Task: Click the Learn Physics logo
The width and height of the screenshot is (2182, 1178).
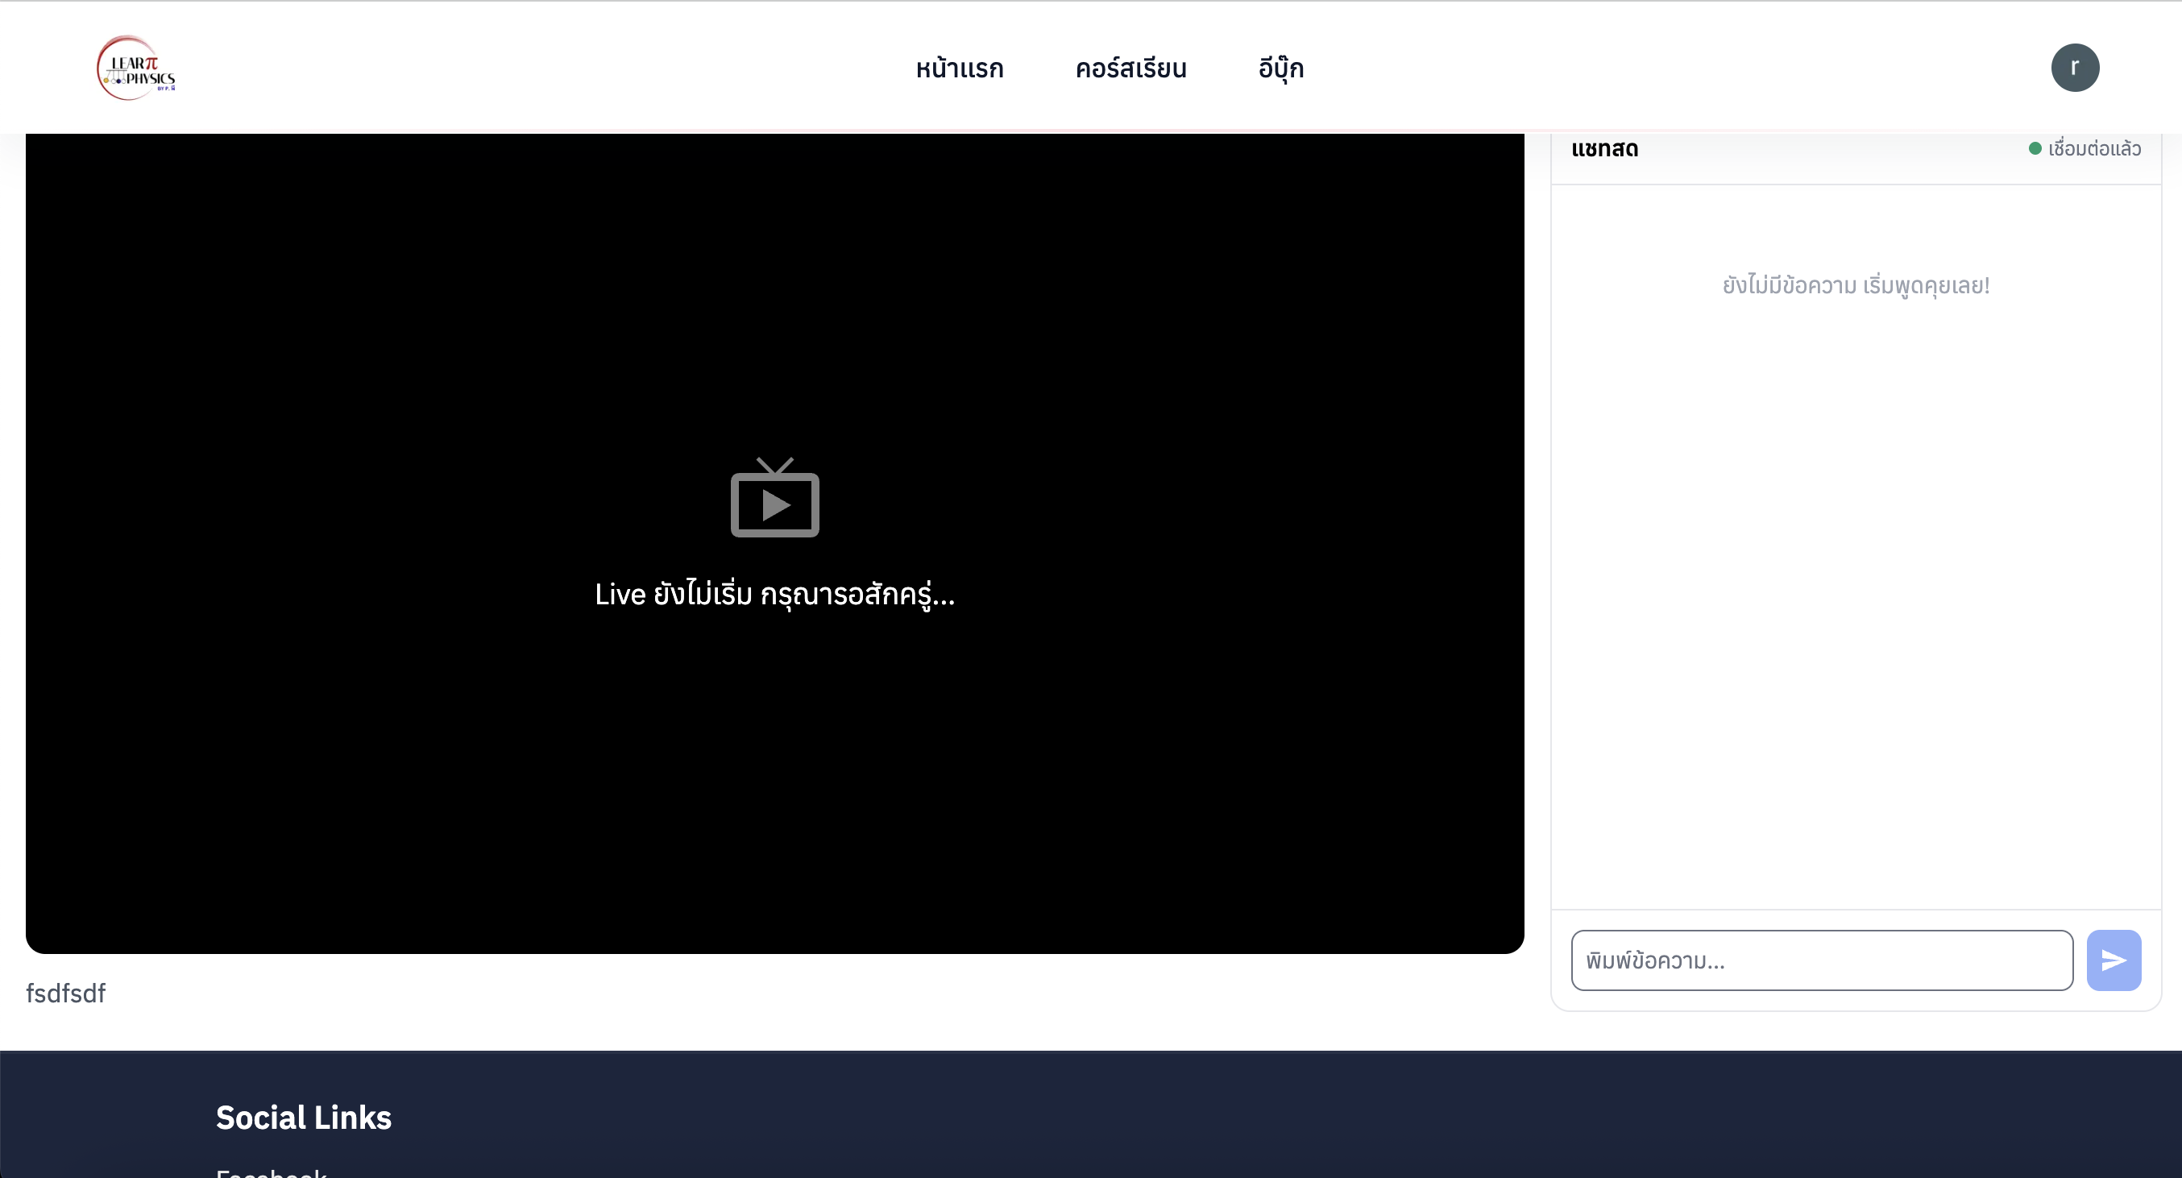Action: tap(134, 68)
